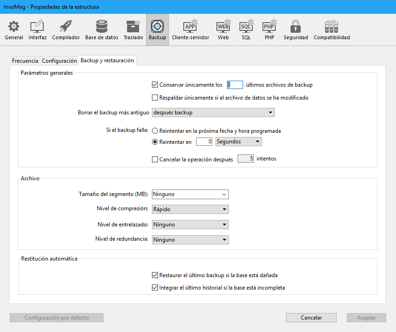The height and width of the screenshot is (332, 396).
Task: Click the Cancelar button
Action: 311,318
